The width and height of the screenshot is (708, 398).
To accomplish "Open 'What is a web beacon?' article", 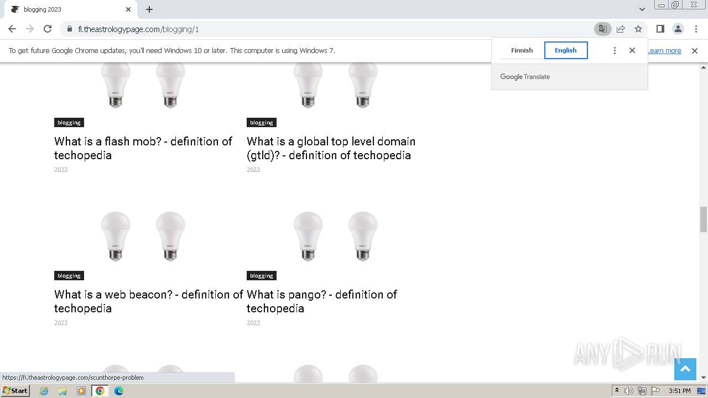I will click(x=149, y=301).
